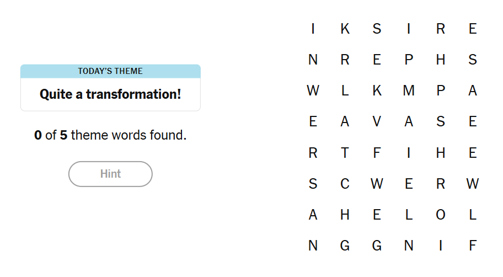Select the W in the third row
This screenshot has height=277, width=503.
[313, 91]
